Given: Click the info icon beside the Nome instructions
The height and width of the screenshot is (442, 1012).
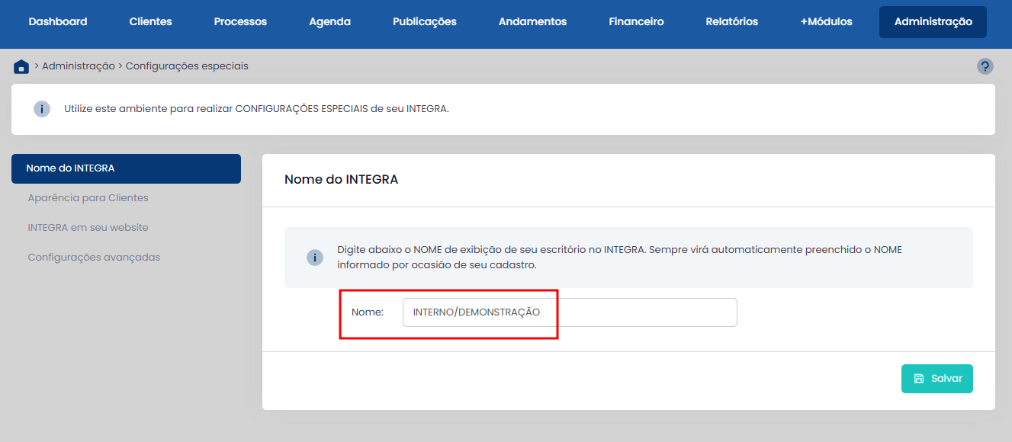Looking at the screenshot, I should coord(315,258).
